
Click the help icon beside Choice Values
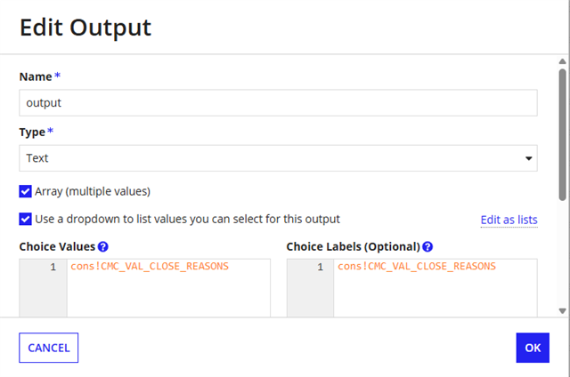click(103, 246)
